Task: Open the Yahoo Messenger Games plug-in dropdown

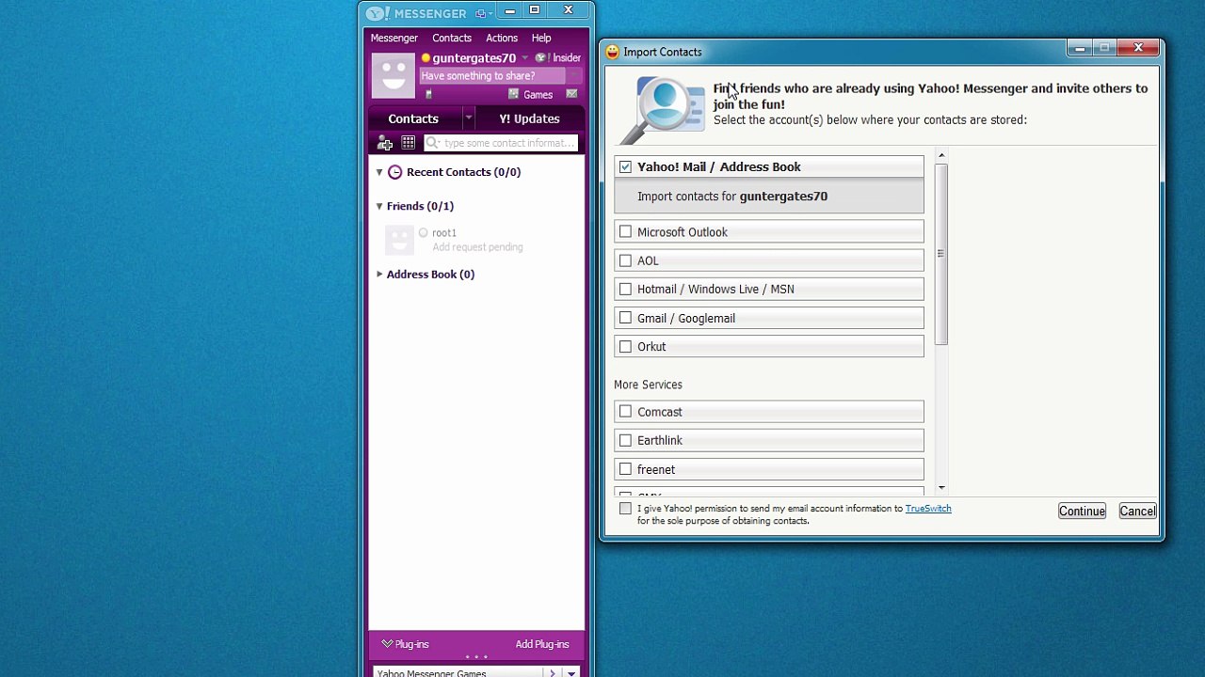Action: click(x=571, y=673)
